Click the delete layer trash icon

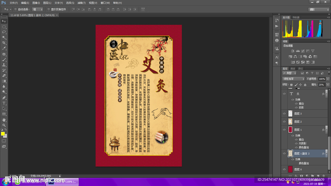(324, 176)
